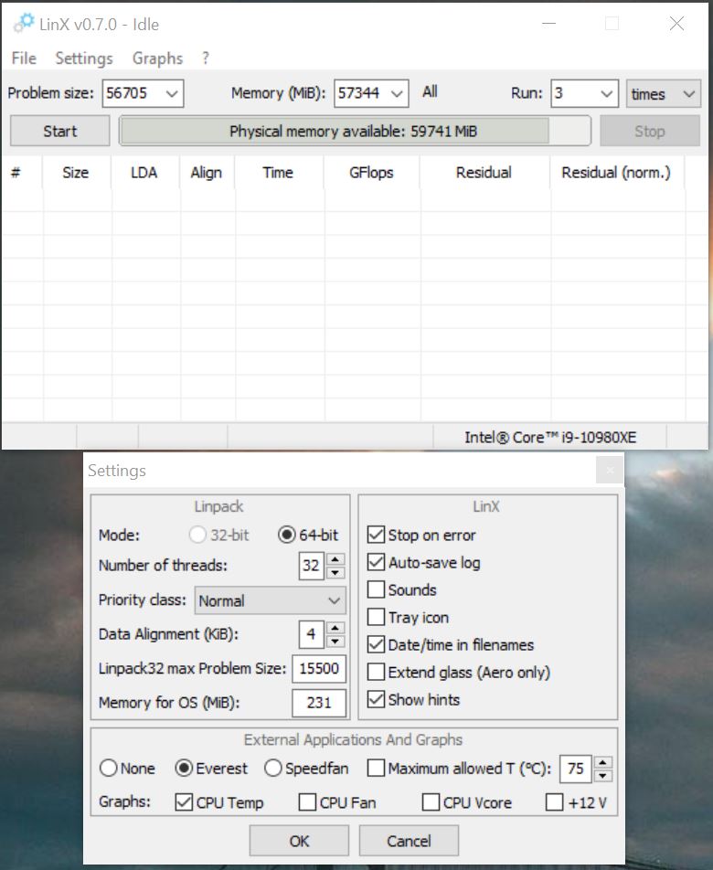
Task: Decrease the number of threads
Action: tap(335, 573)
